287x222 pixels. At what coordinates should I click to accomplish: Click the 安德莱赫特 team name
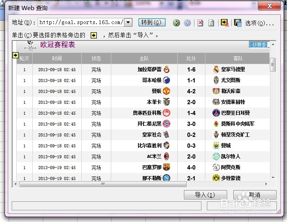coord(233,102)
